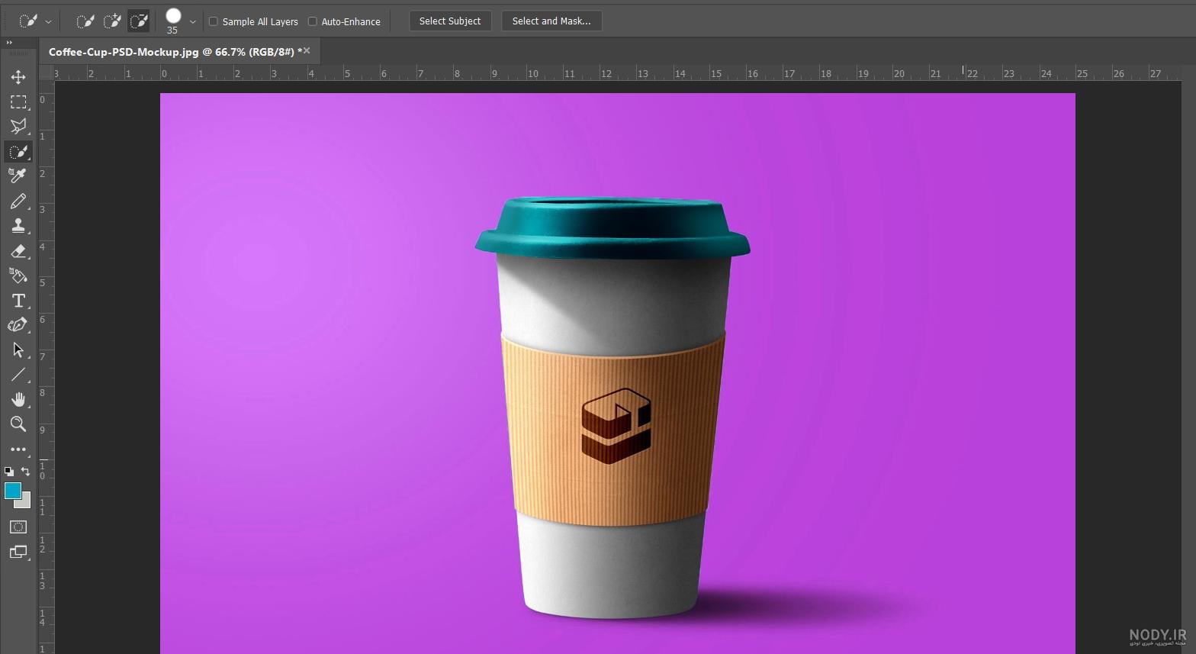
Task: Enable Auto-Enhance checkbox
Action: pyautogui.click(x=312, y=21)
